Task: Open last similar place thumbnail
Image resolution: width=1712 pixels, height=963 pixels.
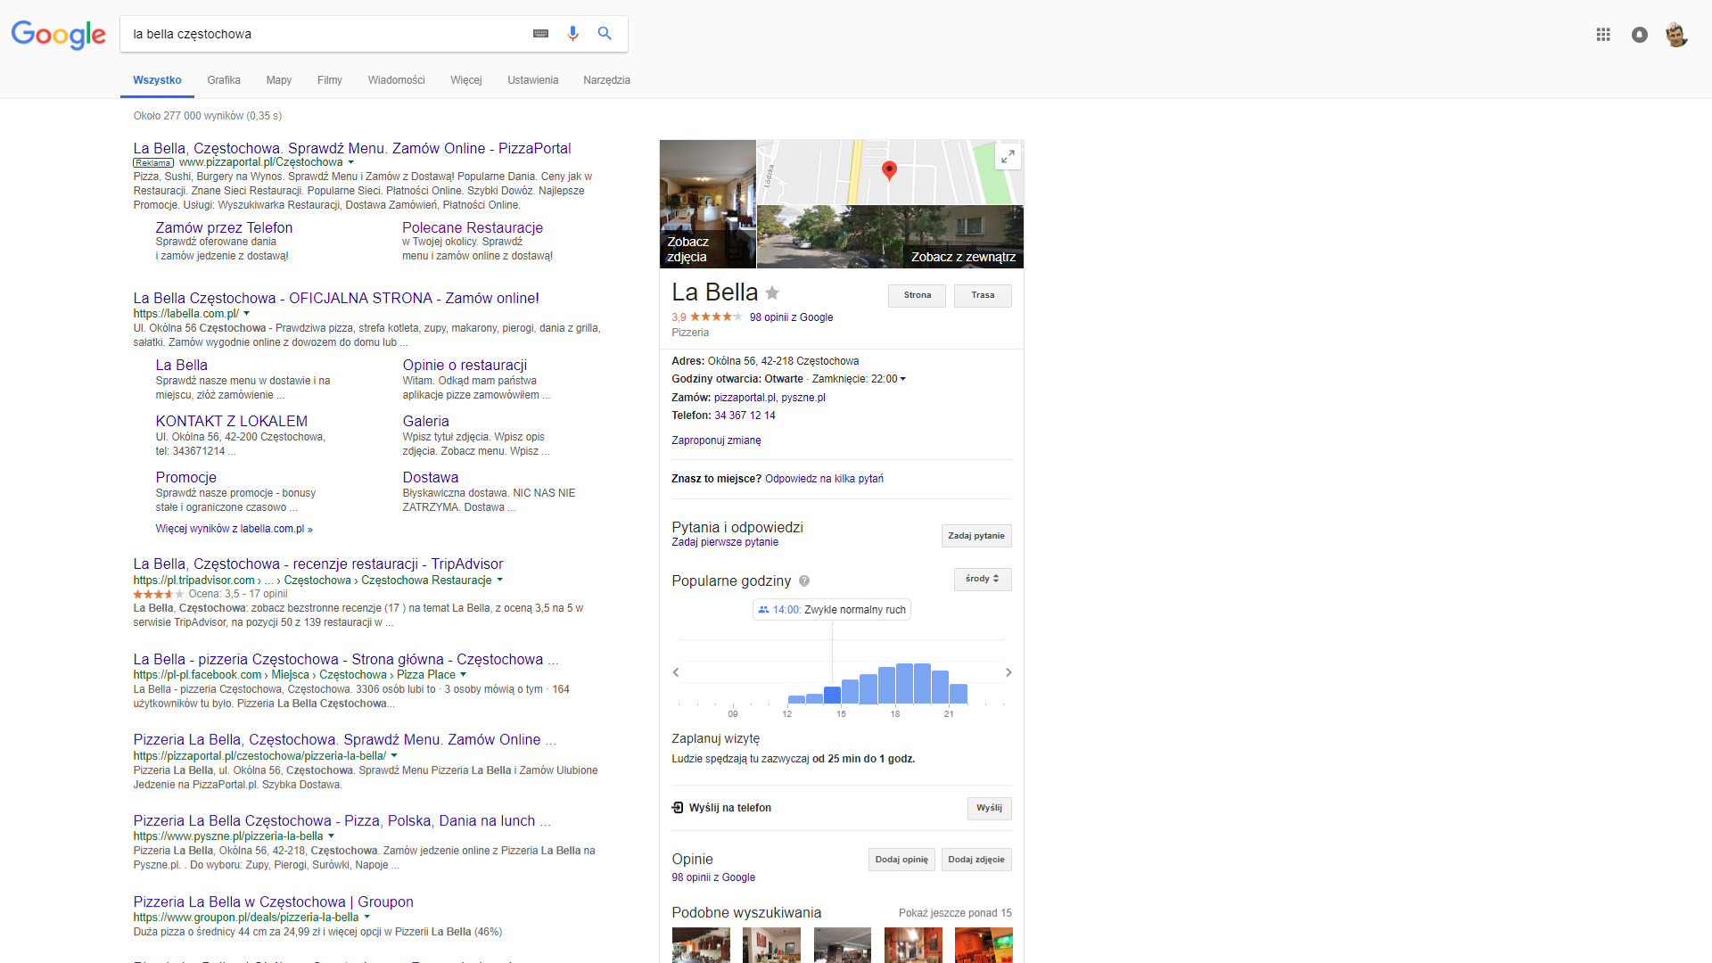Action: coord(984,945)
